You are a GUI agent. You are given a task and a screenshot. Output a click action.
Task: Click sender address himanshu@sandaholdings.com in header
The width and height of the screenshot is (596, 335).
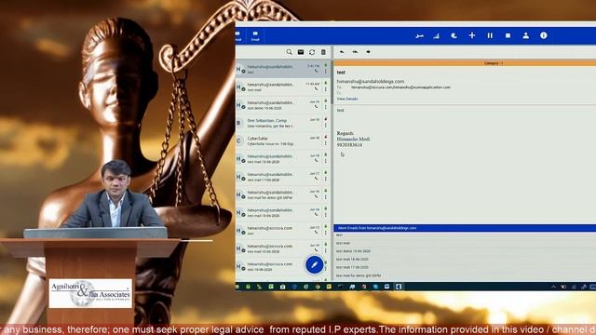coord(371,81)
